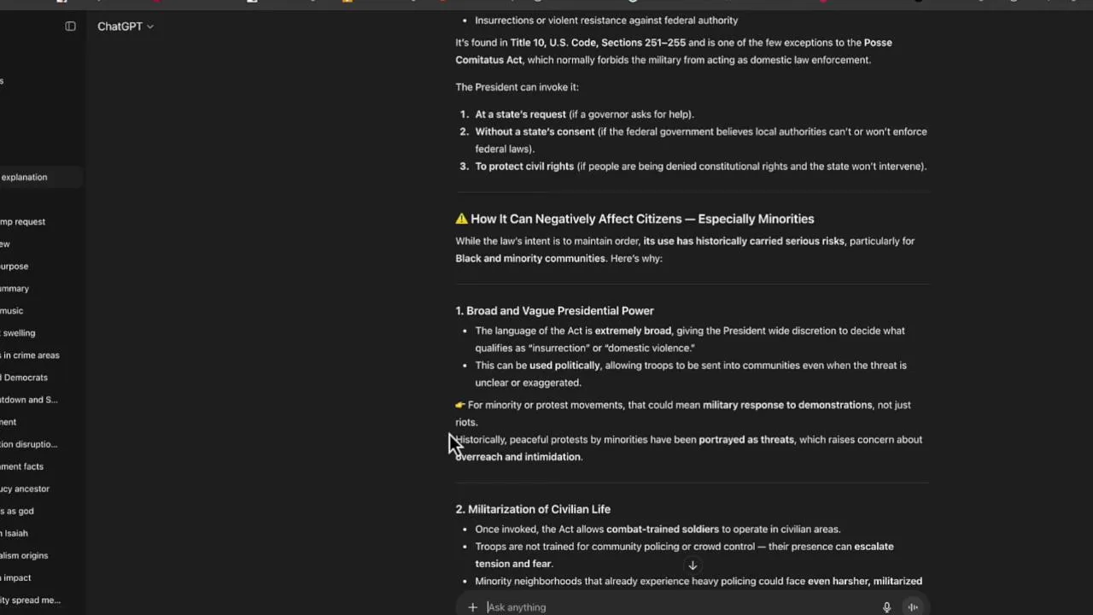Click the warning emoji beside the 'How It Can Negatively Affect Citizens' heading
Viewport: 1093px width, 615px height.
click(x=461, y=219)
